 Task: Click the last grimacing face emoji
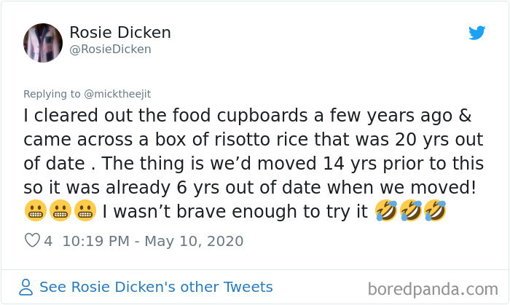(x=85, y=212)
